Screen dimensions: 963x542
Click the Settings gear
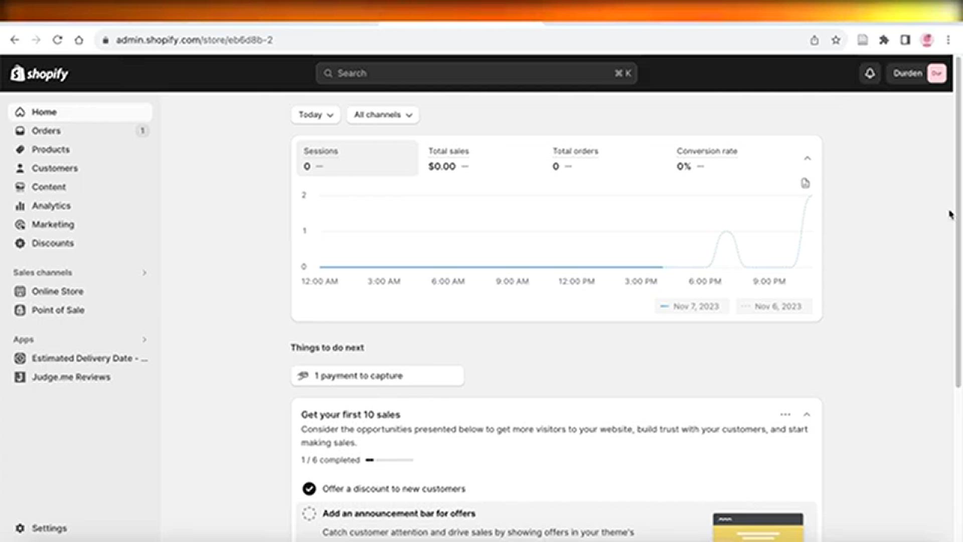click(x=21, y=528)
